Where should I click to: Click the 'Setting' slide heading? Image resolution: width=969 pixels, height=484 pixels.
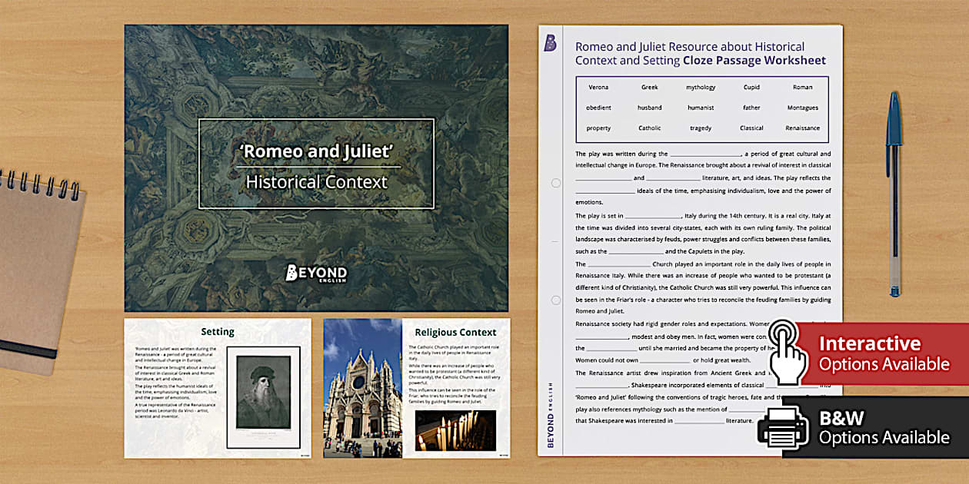pos(218,332)
